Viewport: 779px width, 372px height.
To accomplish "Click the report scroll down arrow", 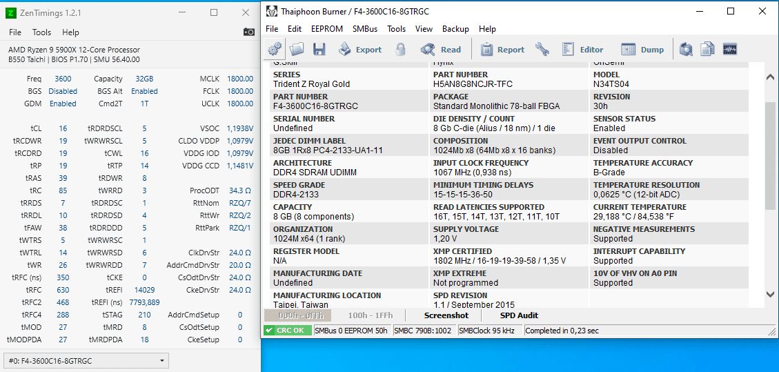I will coord(770,293).
